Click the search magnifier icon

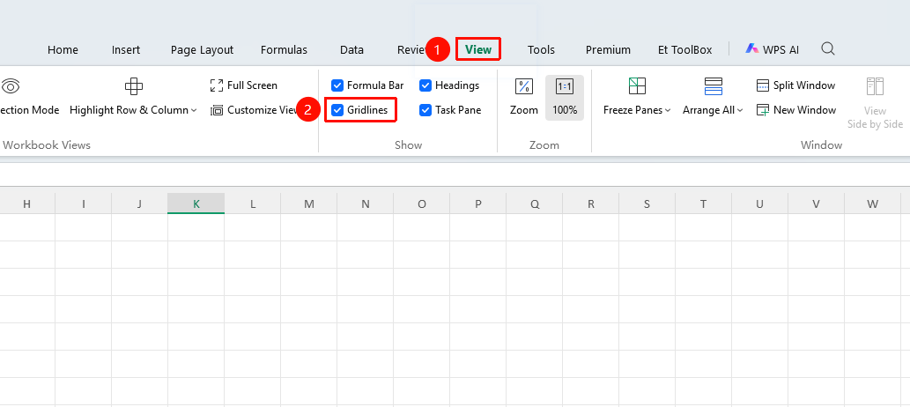tap(828, 48)
